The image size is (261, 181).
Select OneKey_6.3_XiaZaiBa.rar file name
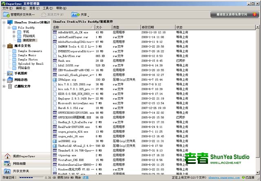pyautogui.click(x=75, y=122)
